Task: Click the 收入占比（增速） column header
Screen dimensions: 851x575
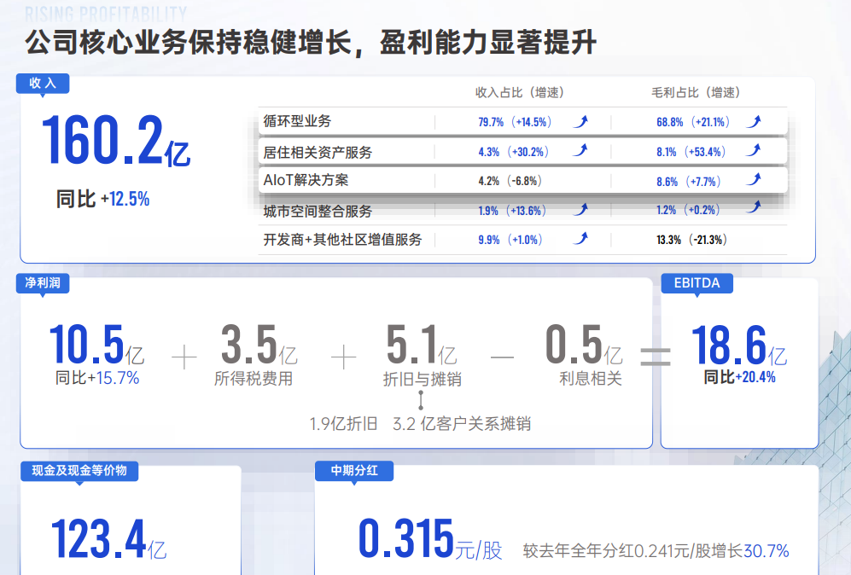Action: (x=519, y=92)
